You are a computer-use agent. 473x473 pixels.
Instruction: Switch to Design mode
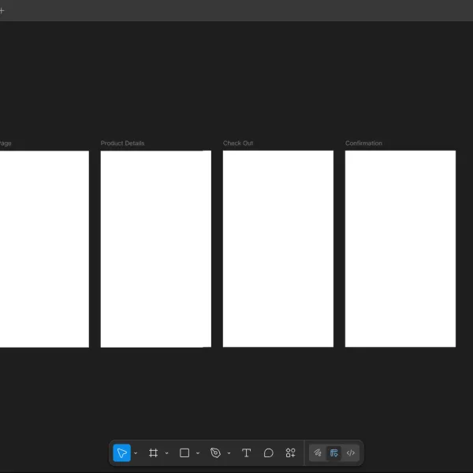click(x=333, y=453)
